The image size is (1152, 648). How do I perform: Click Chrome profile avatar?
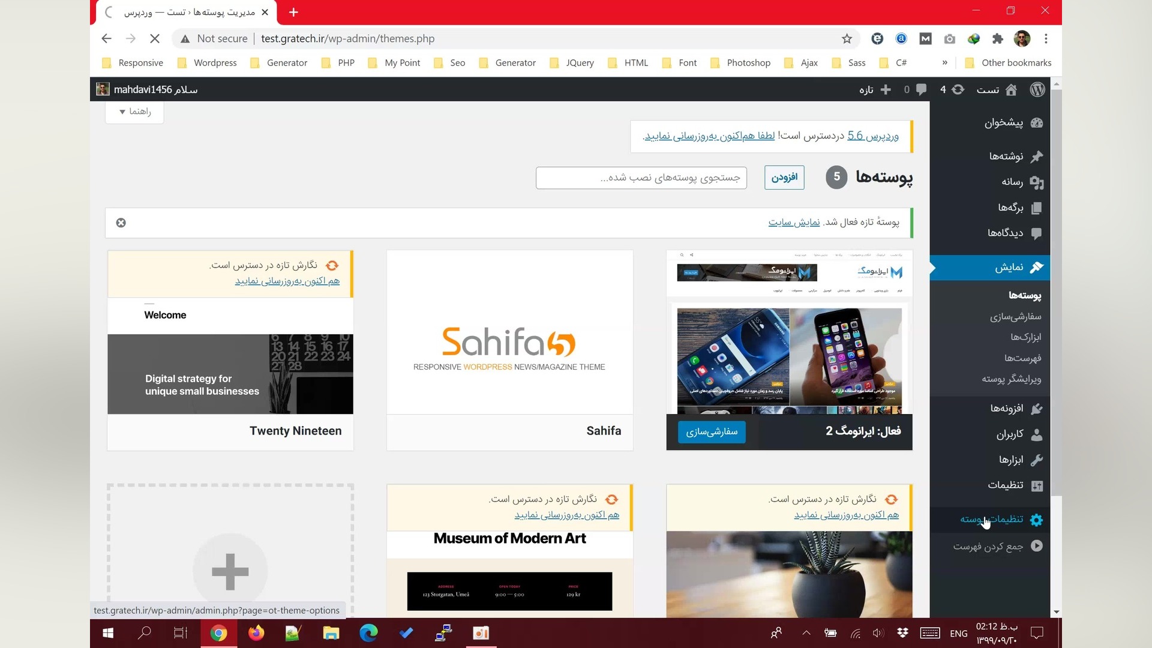pos(1022,39)
